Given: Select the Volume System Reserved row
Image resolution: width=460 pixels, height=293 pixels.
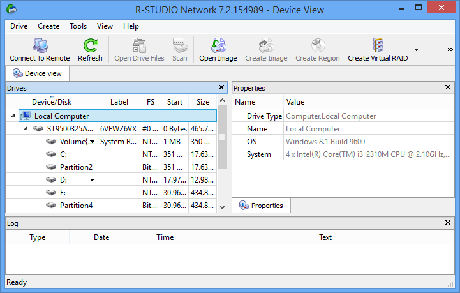Looking at the screenshot, I should click(x=111, y=142).
